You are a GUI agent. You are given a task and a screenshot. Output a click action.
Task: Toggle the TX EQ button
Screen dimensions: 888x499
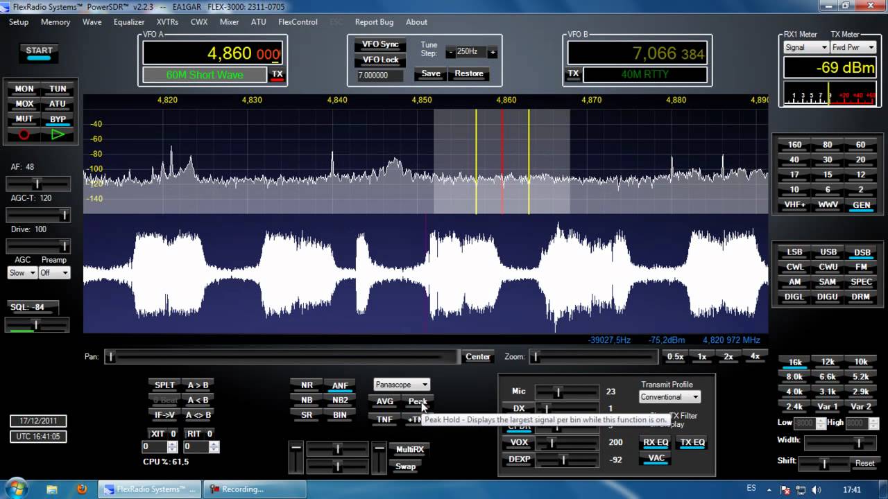(692, 443)
